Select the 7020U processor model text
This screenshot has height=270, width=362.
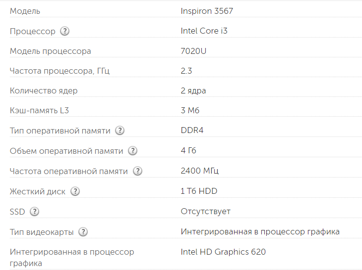193,51
